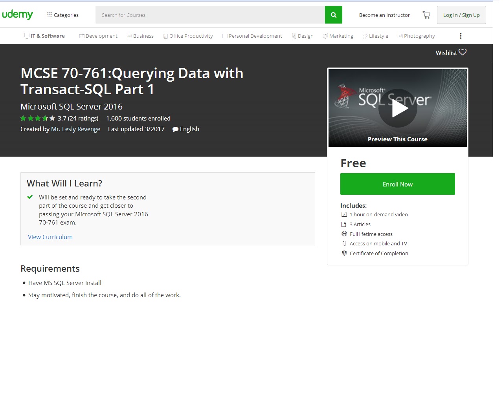Image resolution: width=503 pixels, height=402 pixels.
Task: Click the Free price label
Action: tap(353, 163)
